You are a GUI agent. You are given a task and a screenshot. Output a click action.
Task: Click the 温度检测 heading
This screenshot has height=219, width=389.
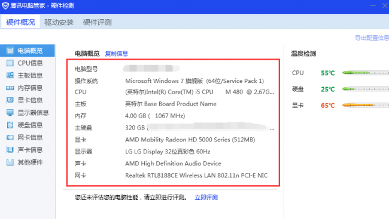(303, 54)
